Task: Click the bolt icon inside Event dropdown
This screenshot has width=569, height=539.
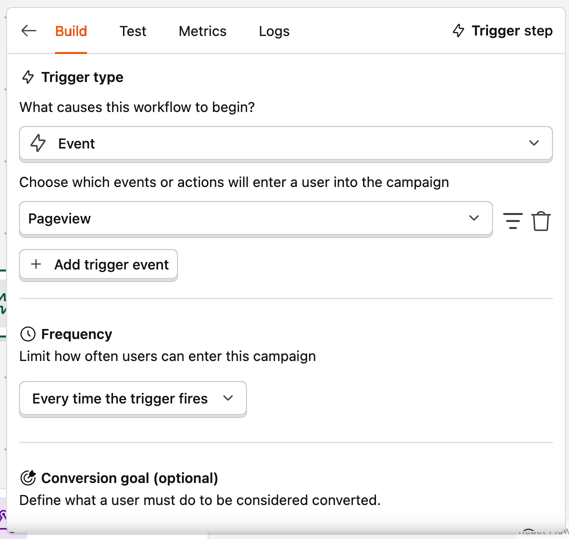Action: tap(38, 143)
